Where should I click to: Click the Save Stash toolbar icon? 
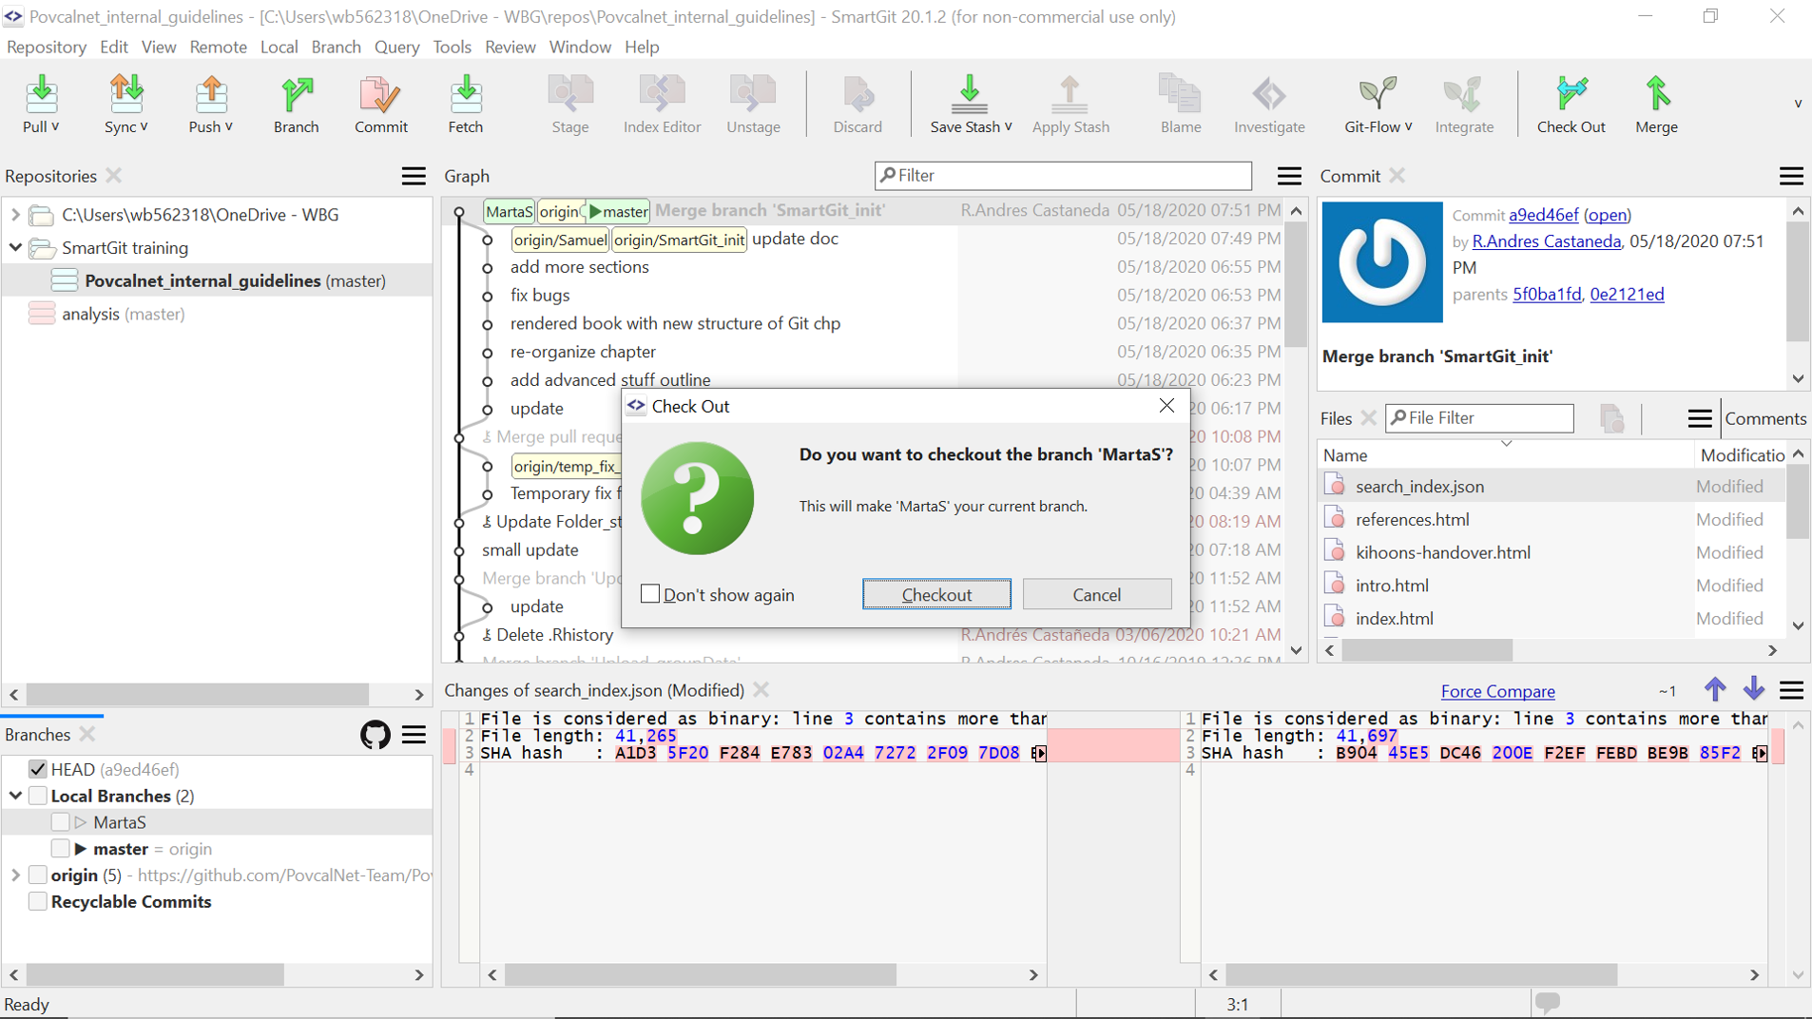[969, 94]
